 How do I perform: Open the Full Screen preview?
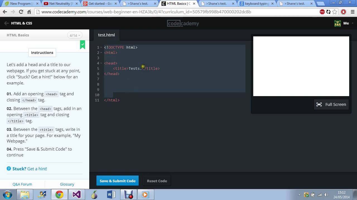[x=331, y=104]
